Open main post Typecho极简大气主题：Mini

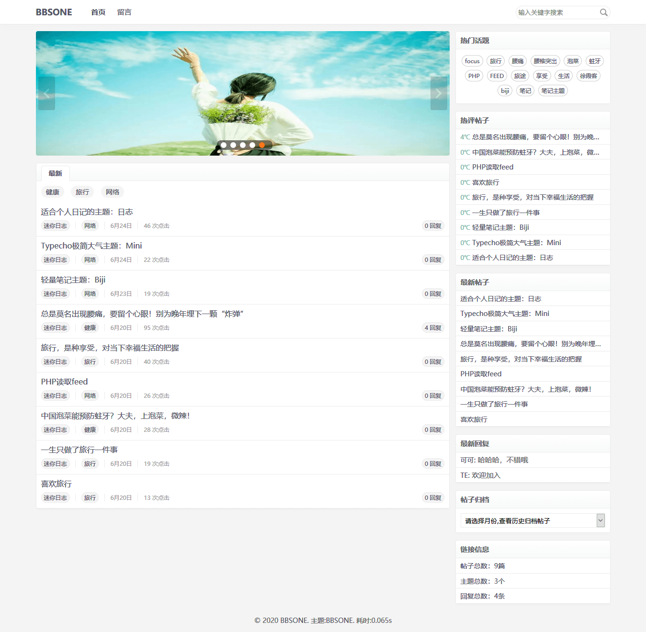[x=91, y=246]
